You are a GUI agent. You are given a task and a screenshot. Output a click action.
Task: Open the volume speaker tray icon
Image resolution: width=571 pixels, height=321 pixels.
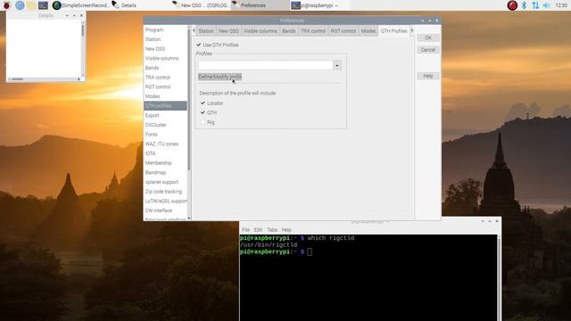(x=546, y=5)
